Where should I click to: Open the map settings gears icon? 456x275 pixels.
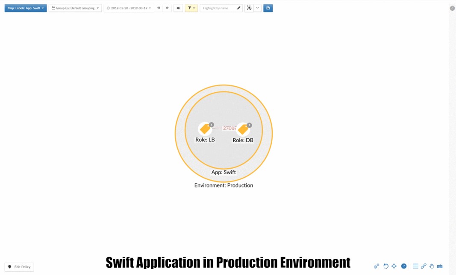pyautogui.click(x=377, y=266)
